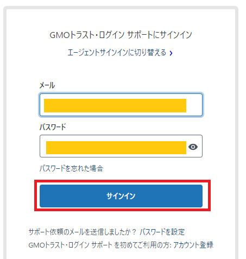Show the hidden password using the eye icon
Image resolution: width=246 pixels, height=259 pixels.
[193, 147]
